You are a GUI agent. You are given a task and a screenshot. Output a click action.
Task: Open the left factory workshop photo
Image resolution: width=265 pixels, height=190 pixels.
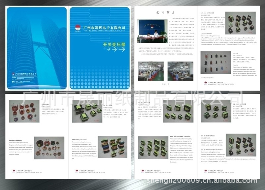[x=150, y=71]
